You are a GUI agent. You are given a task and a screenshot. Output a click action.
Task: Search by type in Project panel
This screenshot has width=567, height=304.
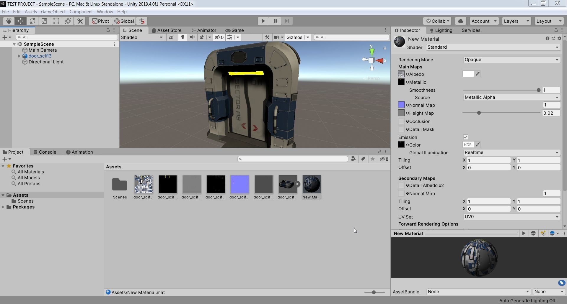pos(353,159)
